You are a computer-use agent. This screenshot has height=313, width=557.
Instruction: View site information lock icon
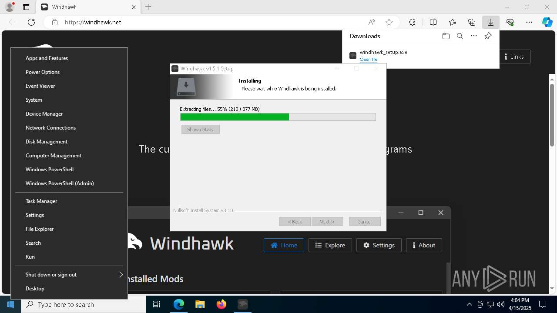pos(54,22)
